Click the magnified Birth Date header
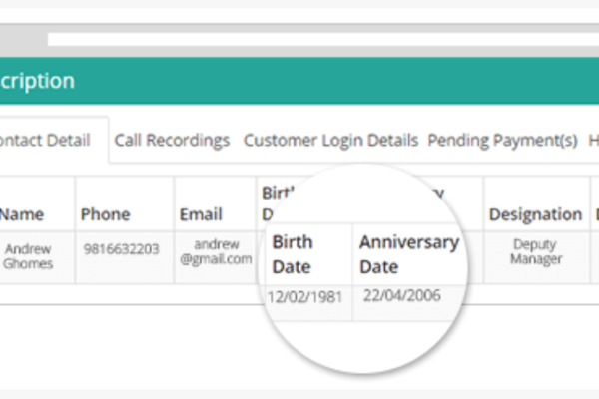This screenshot has width=599, height=399. tap(293, 254)
